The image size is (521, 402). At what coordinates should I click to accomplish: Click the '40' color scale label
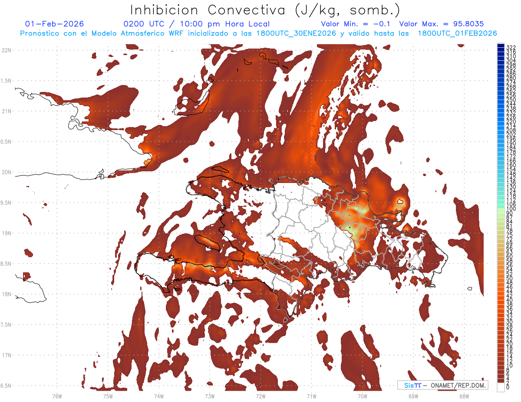click(510, 300)
